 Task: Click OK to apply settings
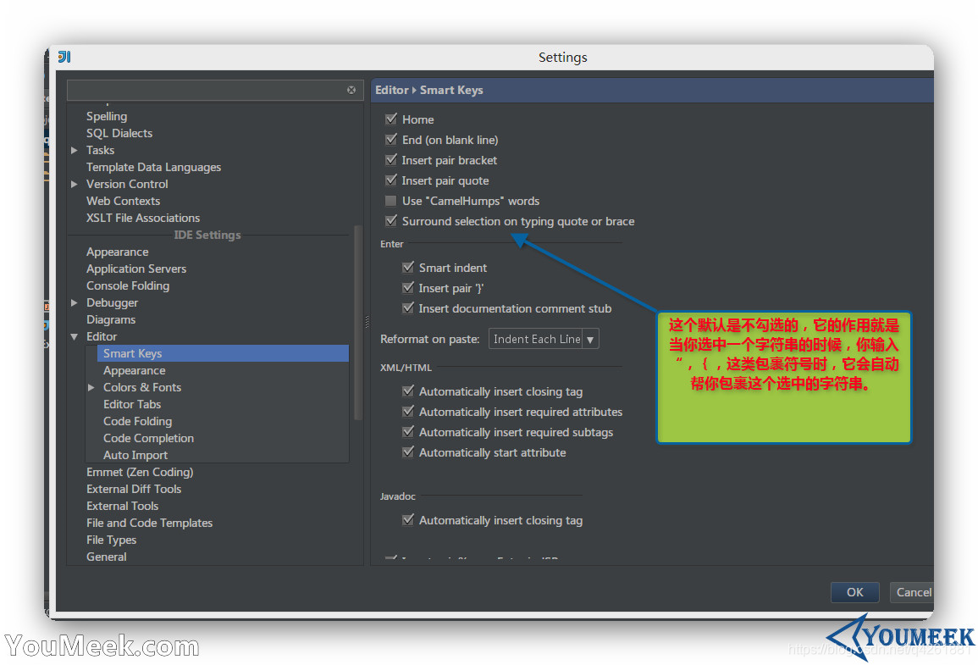point(854,592)
